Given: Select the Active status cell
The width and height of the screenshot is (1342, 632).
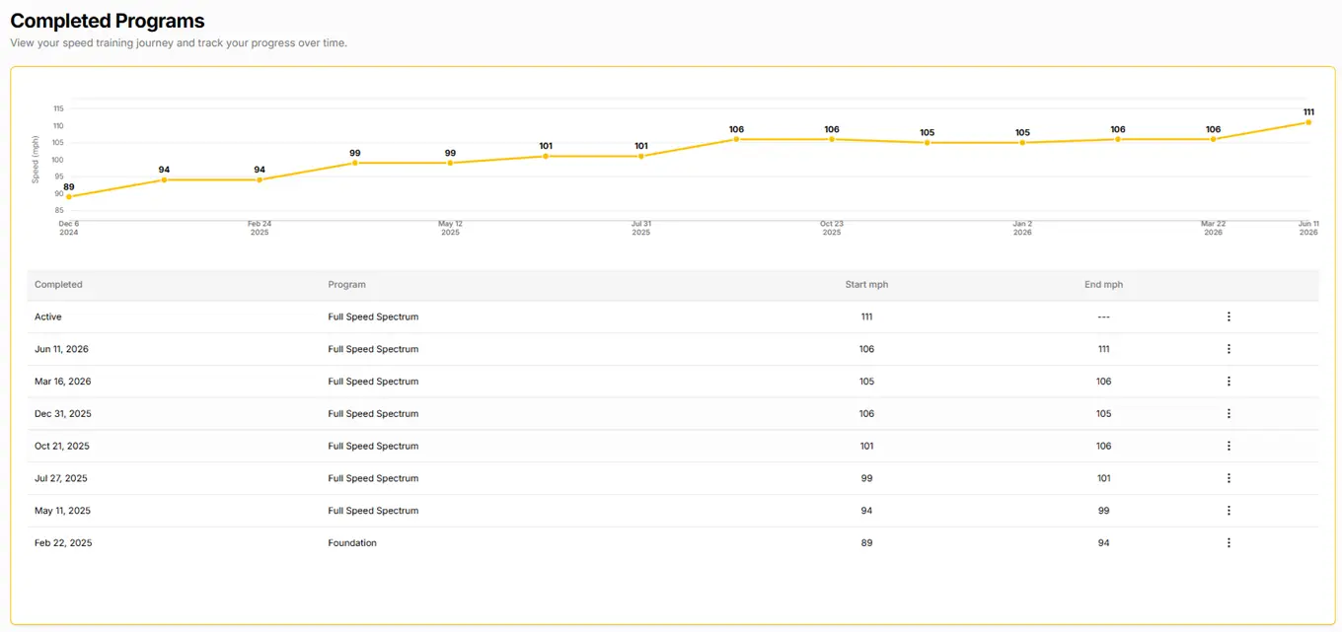Looking at the screenshot, I should pyautogui.click(x=48, y=316).
